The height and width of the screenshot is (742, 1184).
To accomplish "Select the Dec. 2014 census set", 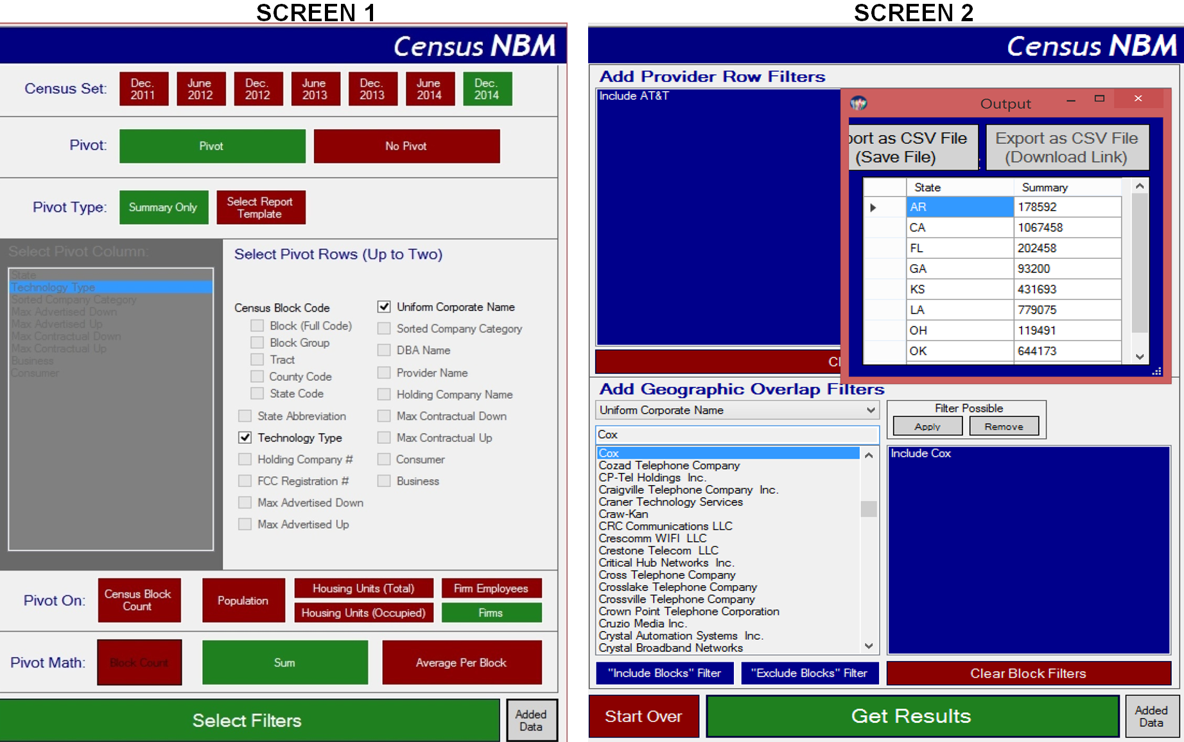I will [487, 89].
